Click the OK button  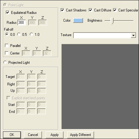pos(12,135)
